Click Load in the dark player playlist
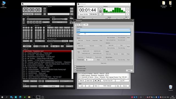Viewport: 176px width, 99px height. [x=26, y=86]
